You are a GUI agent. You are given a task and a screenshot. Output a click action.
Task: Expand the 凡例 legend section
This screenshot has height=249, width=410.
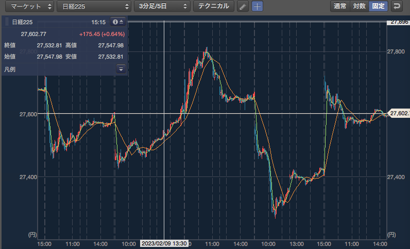click(x=121, y=69)
